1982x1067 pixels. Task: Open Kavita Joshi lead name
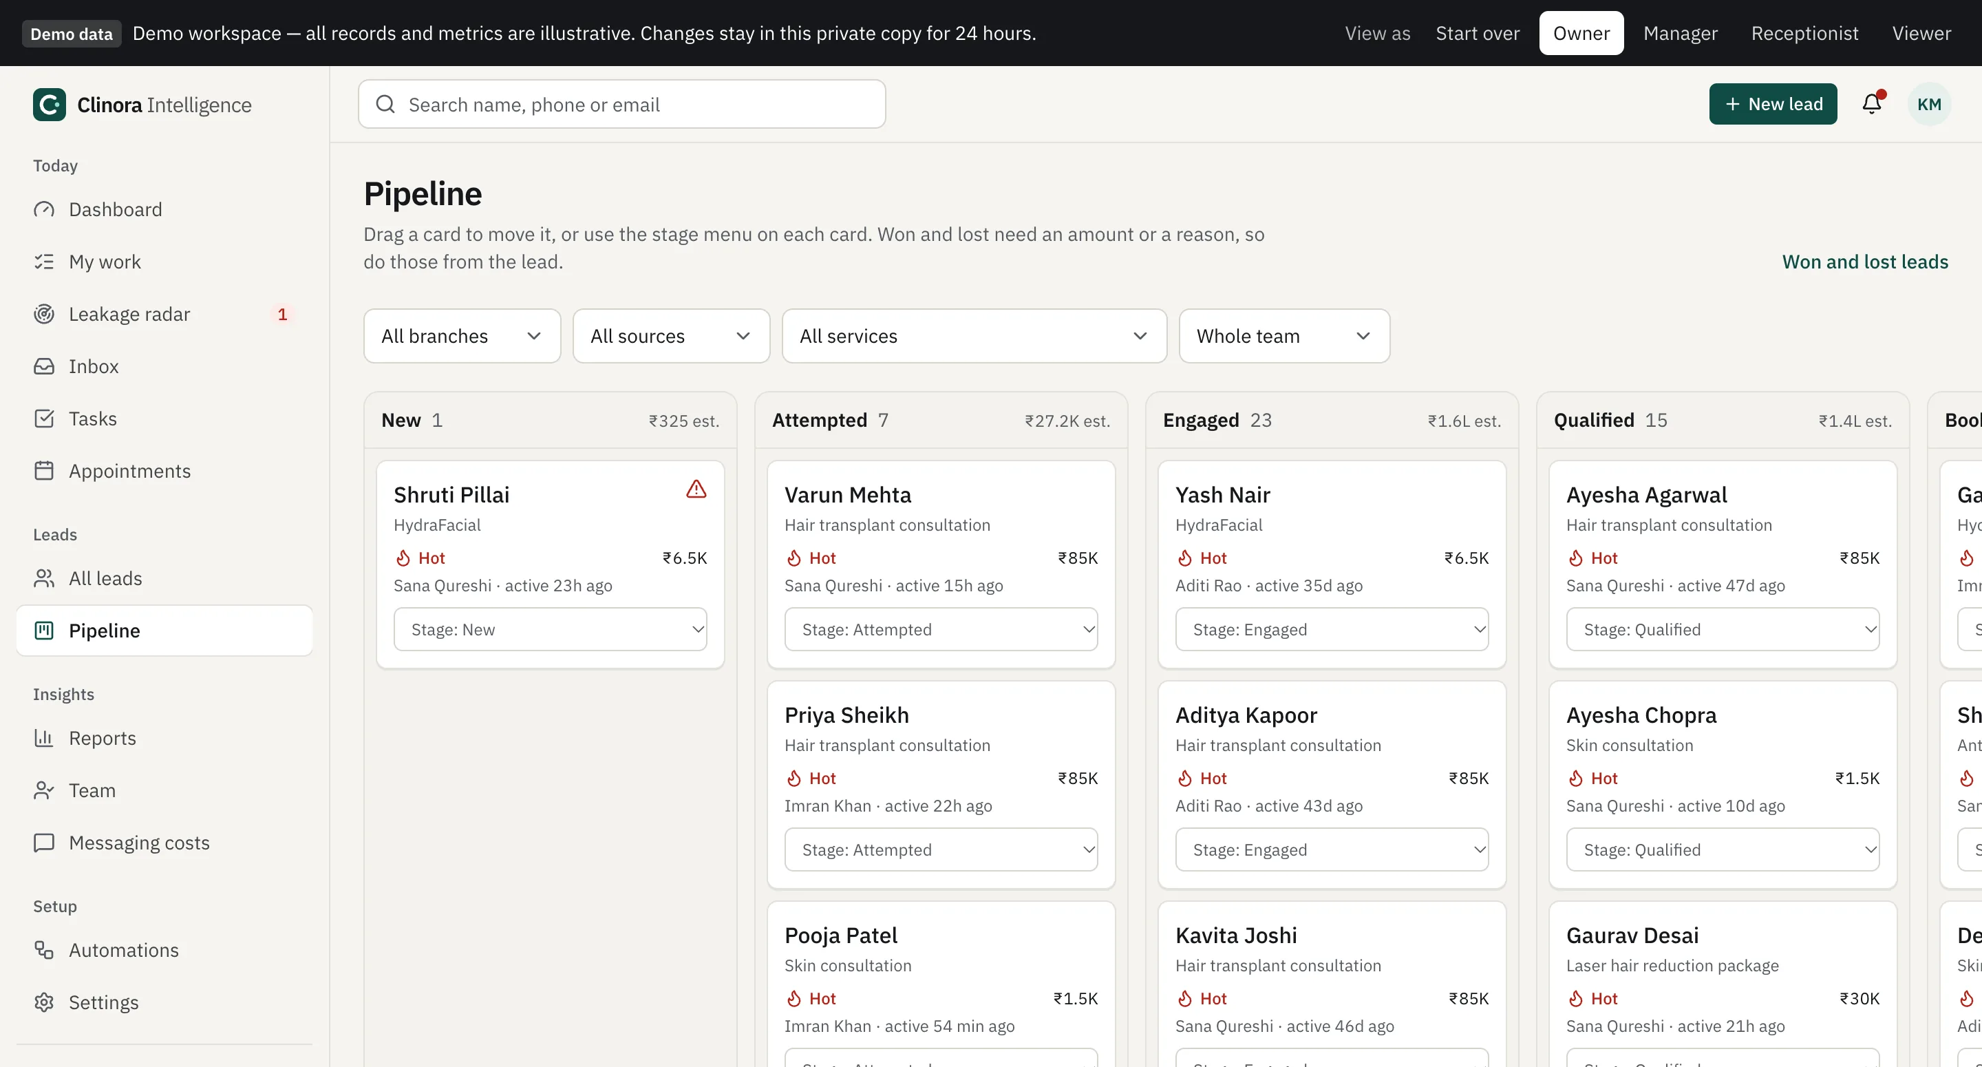point(1236,936)
